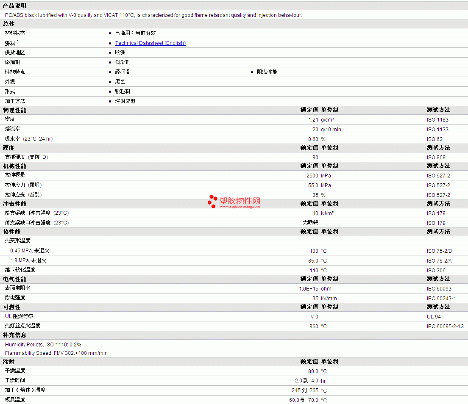Screen dimensions: 468x404
Task: Click the 0.60 water absorption value
Action: click(x=313, y=139)
